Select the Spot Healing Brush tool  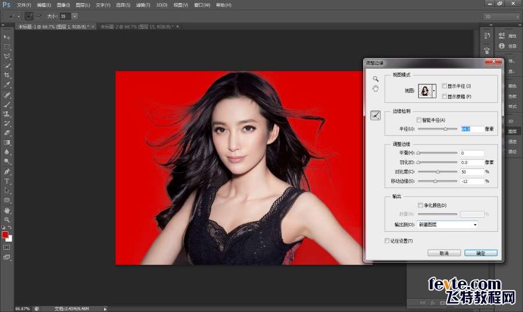(6, 95)
